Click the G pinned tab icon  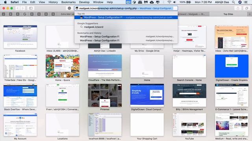tap(25, 14)
